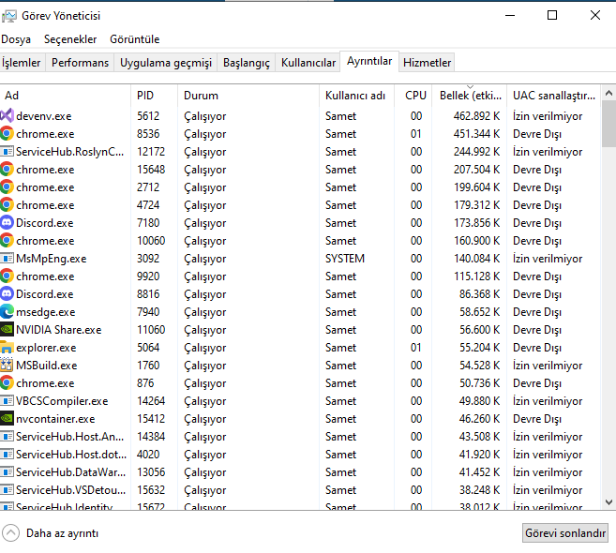Select PID cell 14264
The height and width of the screenshot is (553, 616).
pyautogui.click(x=151, y=401)
